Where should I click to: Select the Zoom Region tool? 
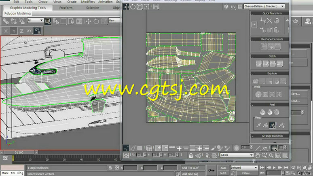[271, 155]
